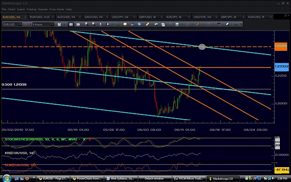Open the Help menu
Image resolution: width=291 pixels, height=182 pixels.
pyautogui.click(x=68, y=9)
